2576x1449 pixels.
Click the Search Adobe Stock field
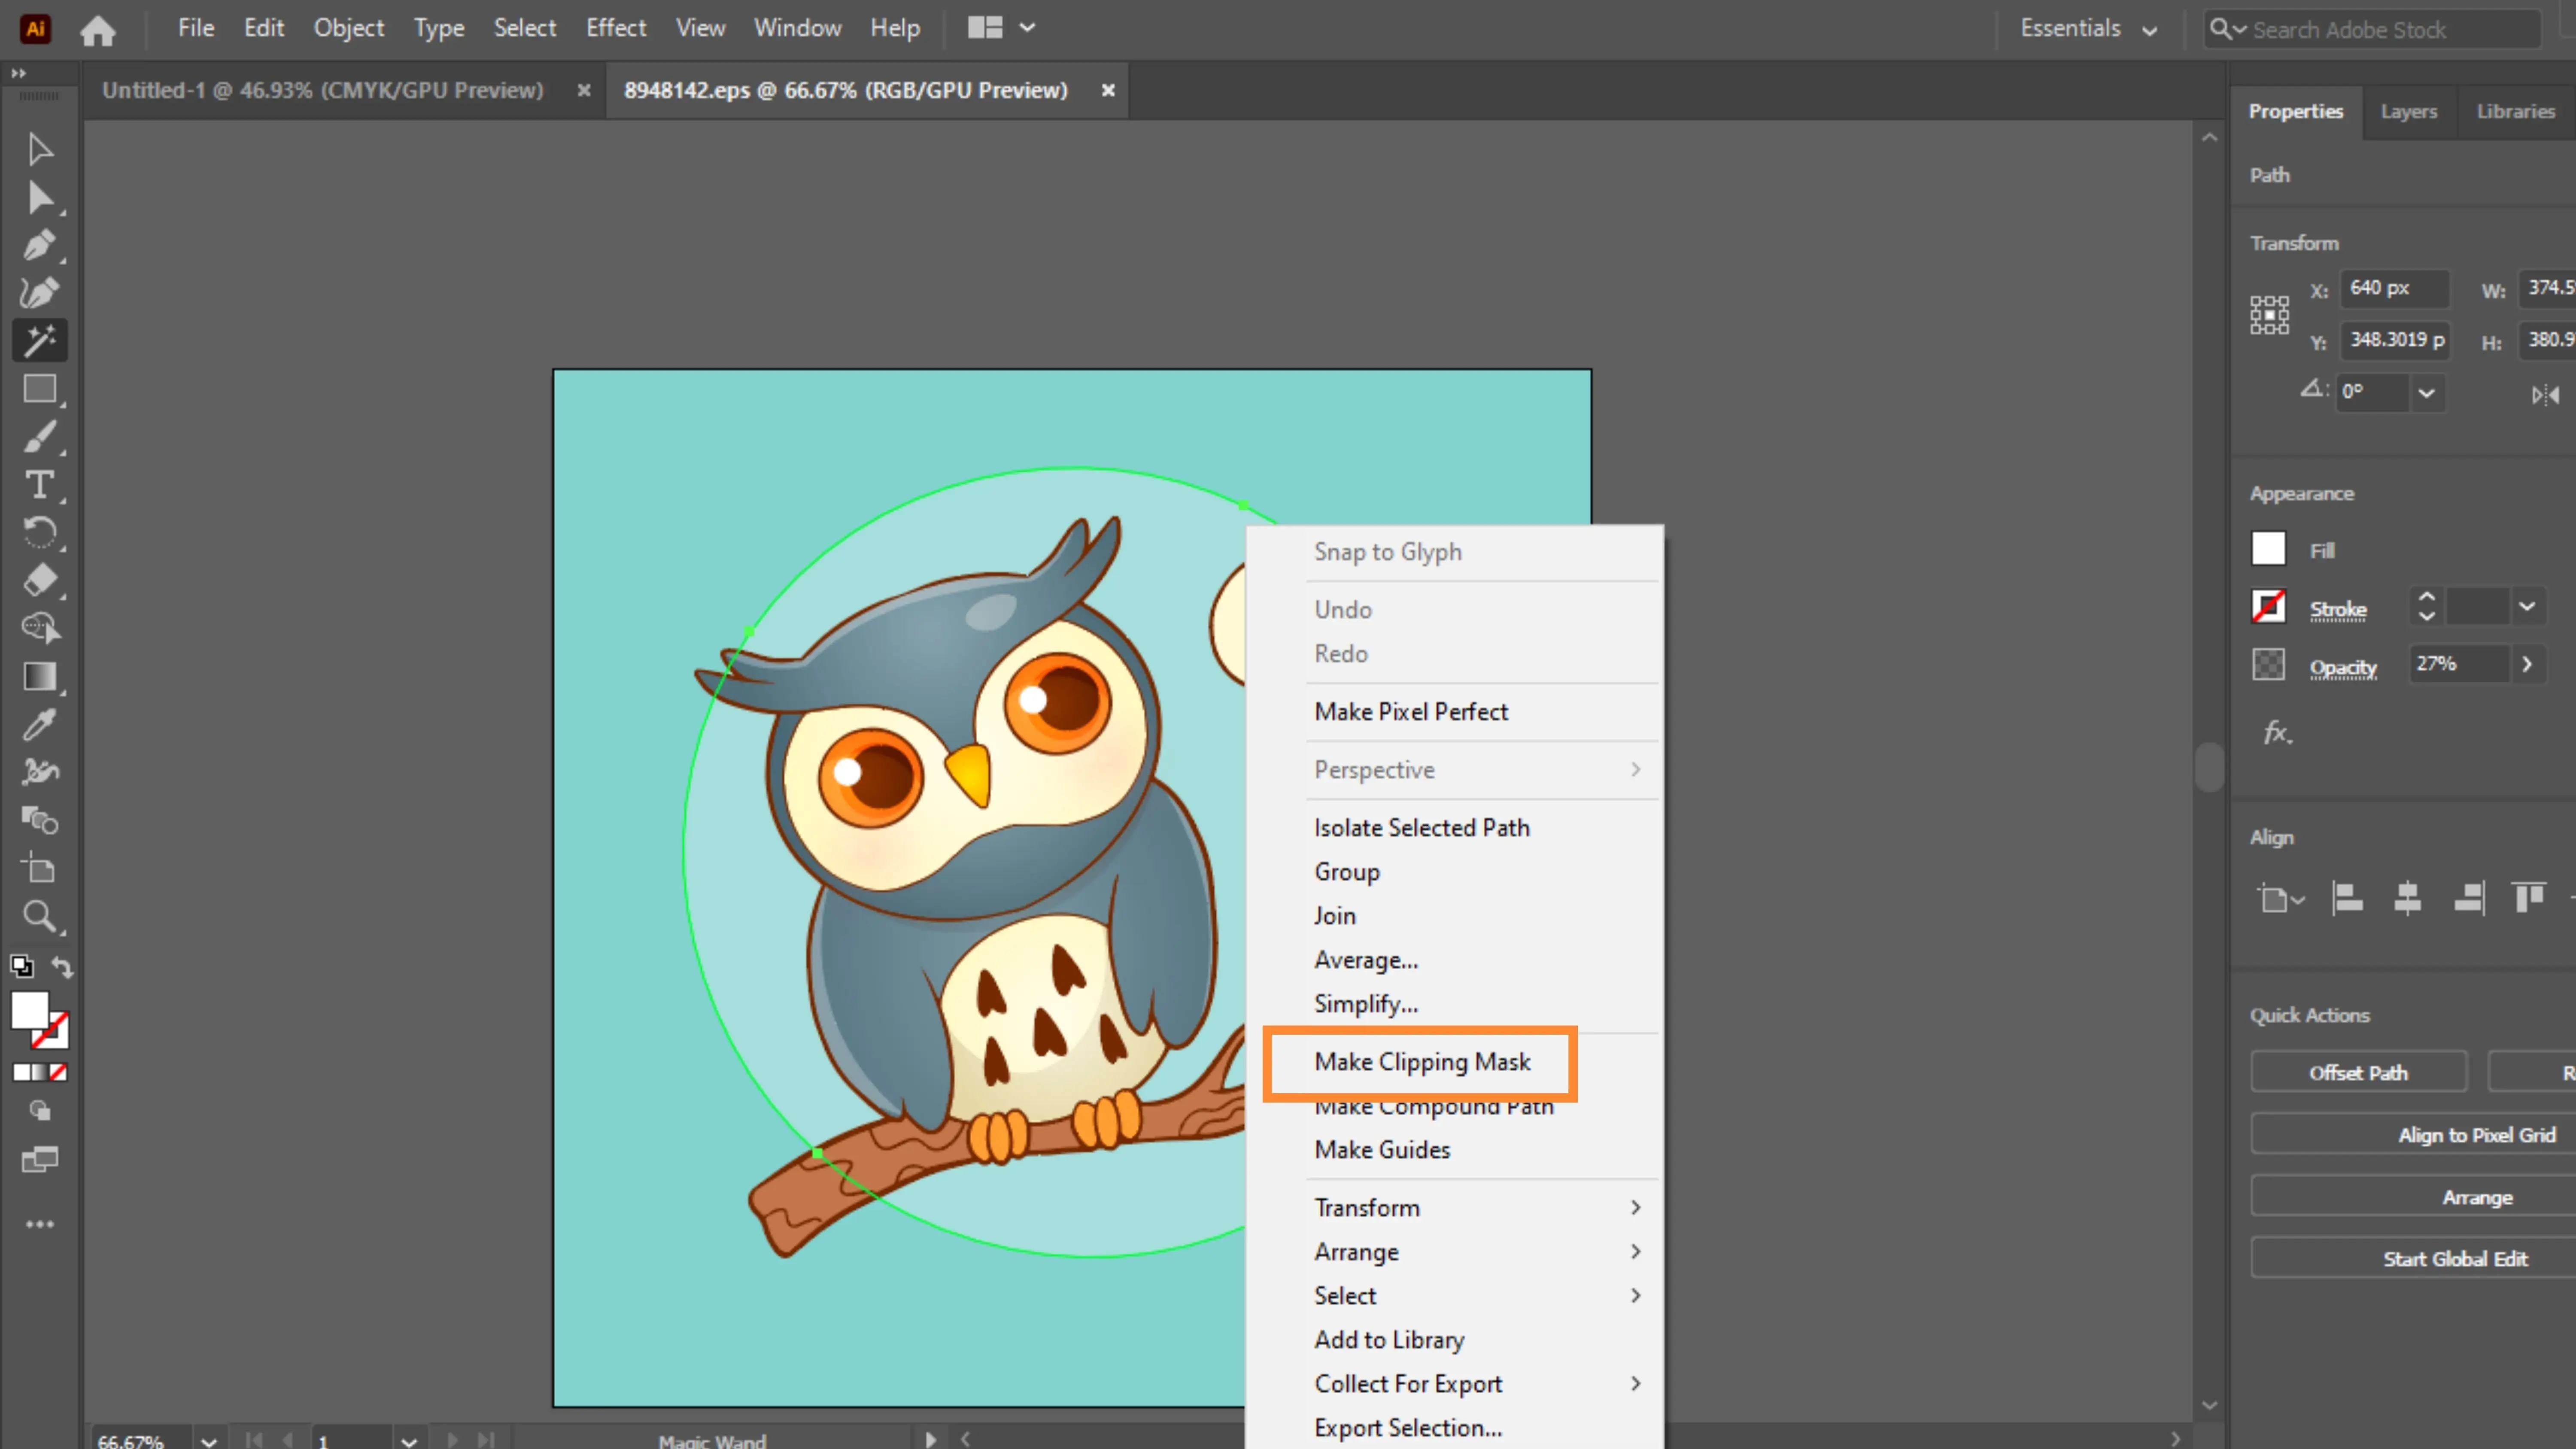tap(2373, 29)
